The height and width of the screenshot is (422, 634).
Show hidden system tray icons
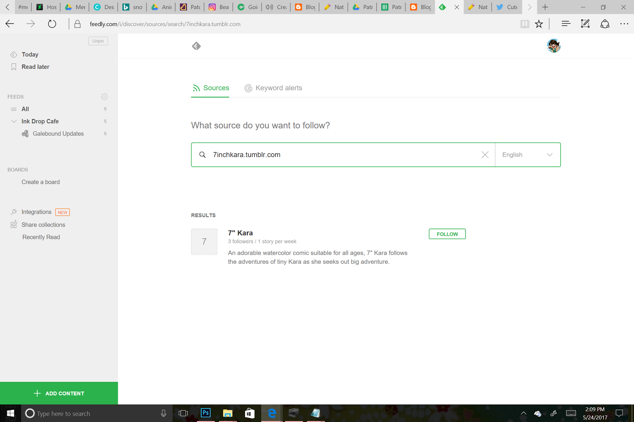pos(523,413)
